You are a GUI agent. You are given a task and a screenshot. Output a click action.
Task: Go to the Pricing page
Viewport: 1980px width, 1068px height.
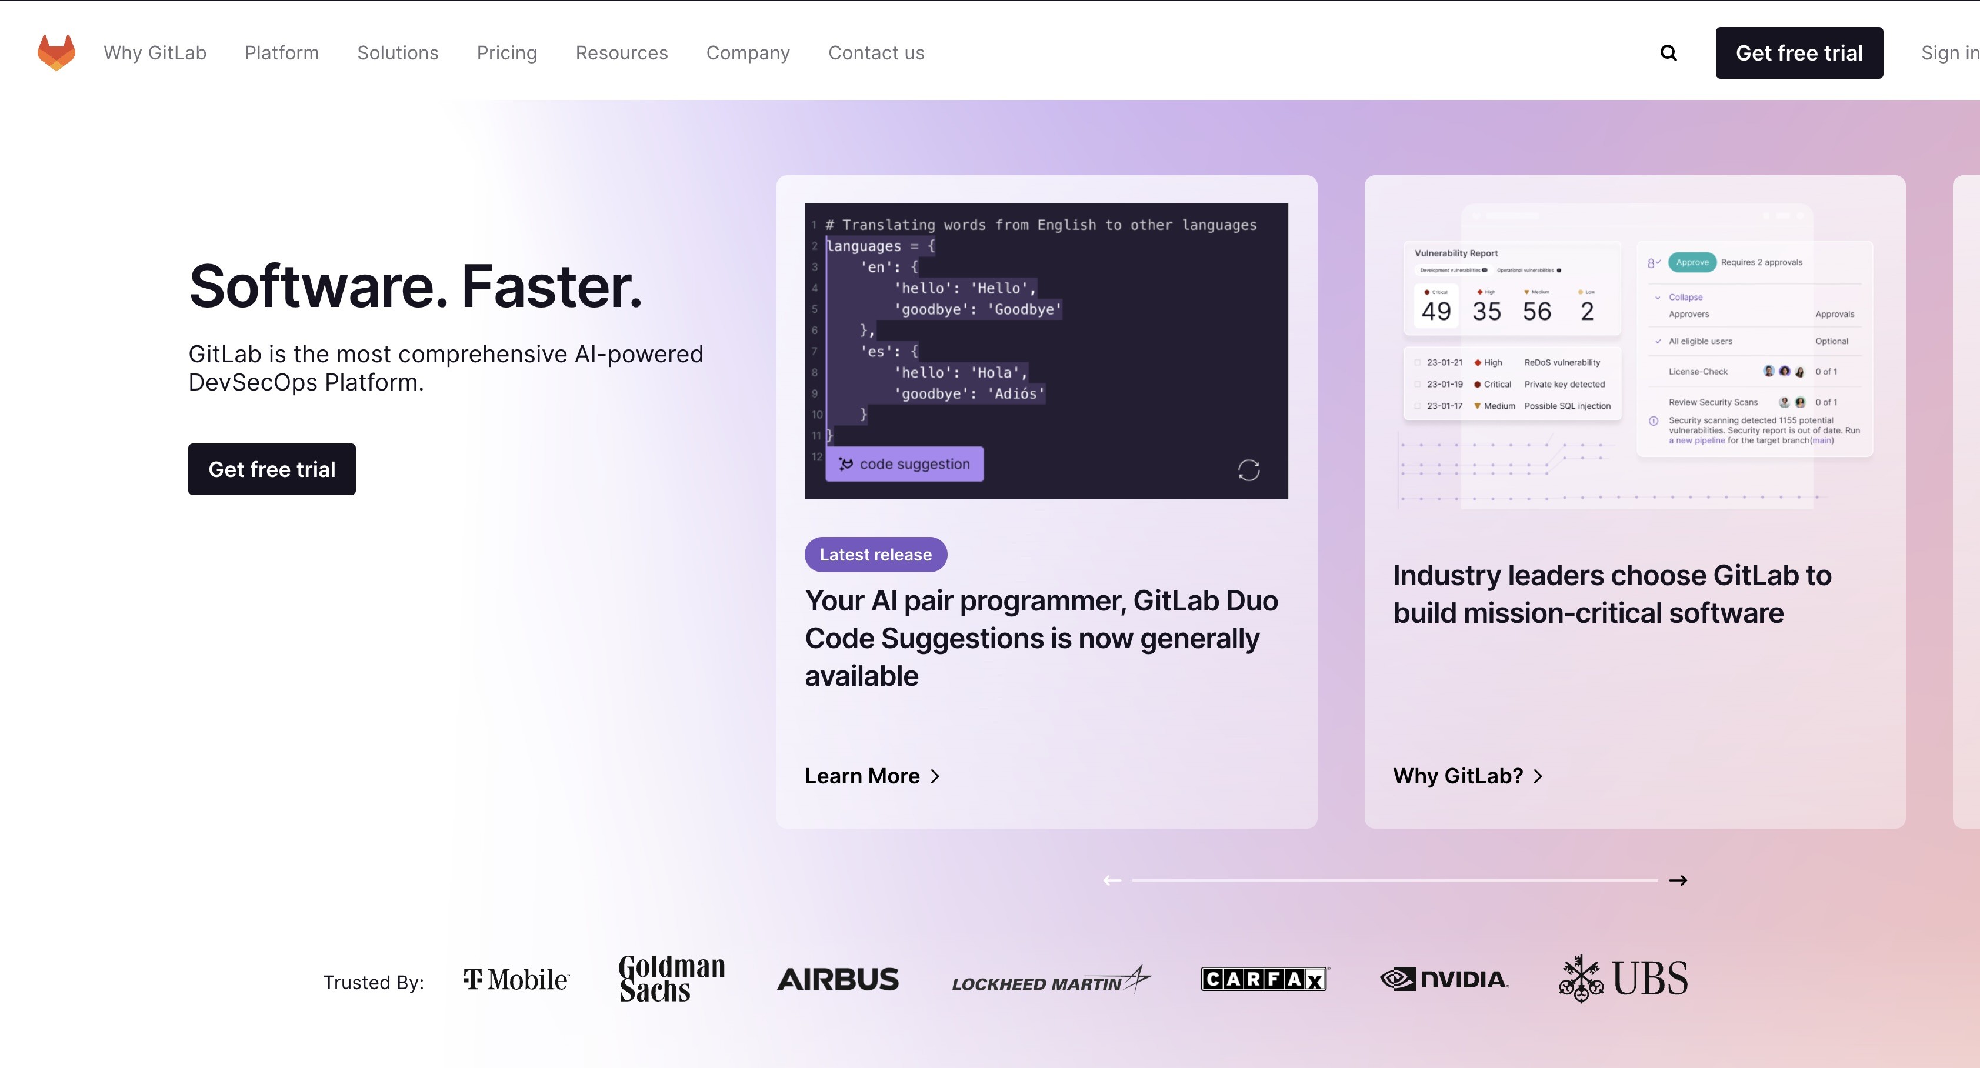506,53
